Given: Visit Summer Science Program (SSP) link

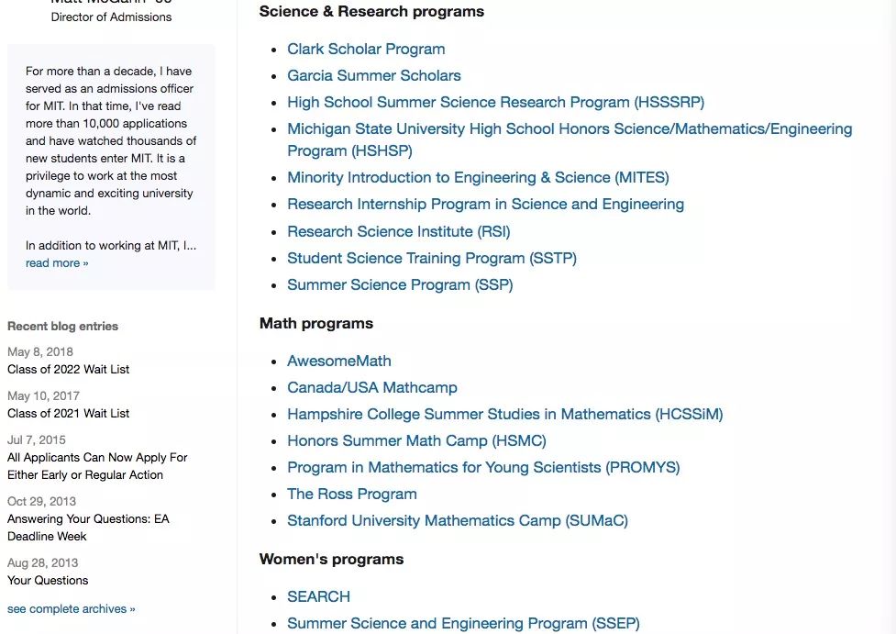Looking at the screenshot, I should [x=400, y=284].
